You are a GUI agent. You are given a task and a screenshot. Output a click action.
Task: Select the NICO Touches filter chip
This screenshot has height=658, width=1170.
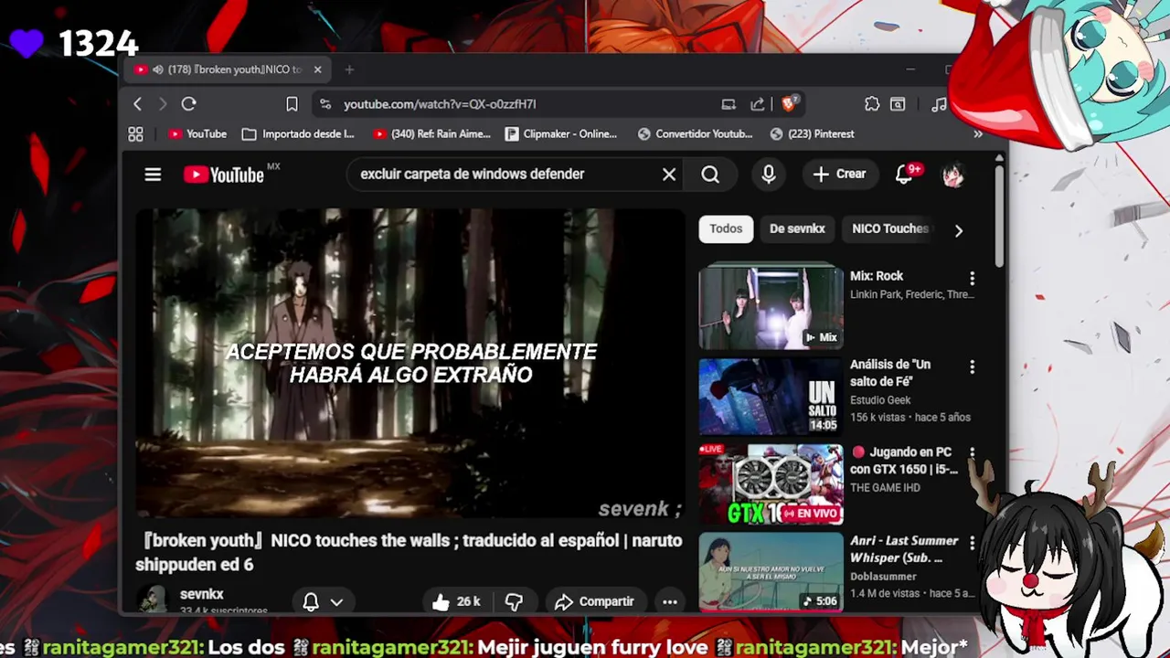pos(889,228)
